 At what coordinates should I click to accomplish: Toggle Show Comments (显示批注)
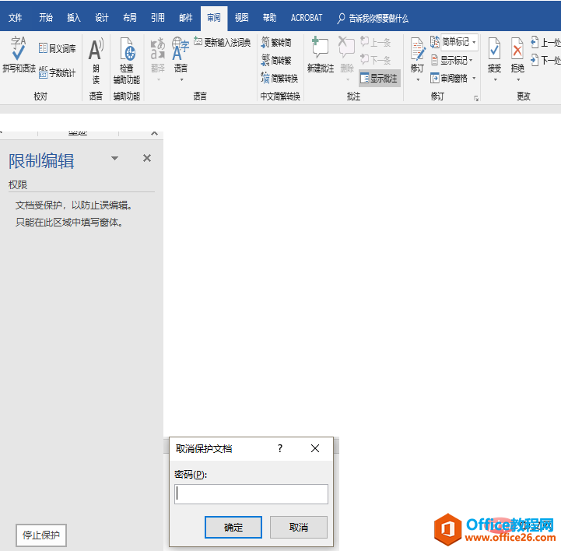pyautogui.click(x=379, y=78)
